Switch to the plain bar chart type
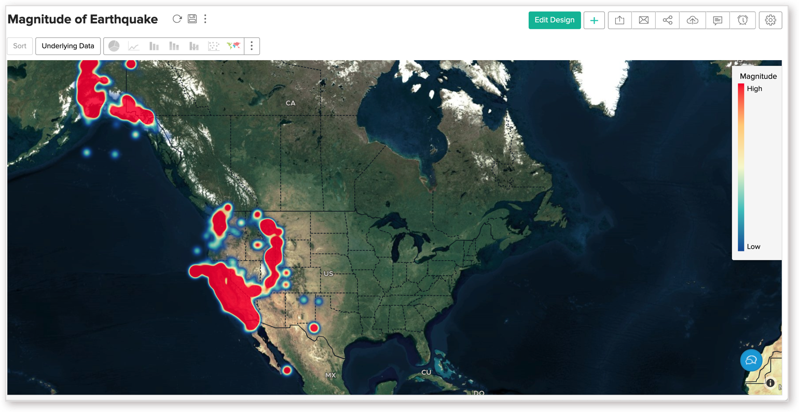Image resolution: width=799 pixels, height=412 pixels. tap(154, 46)
